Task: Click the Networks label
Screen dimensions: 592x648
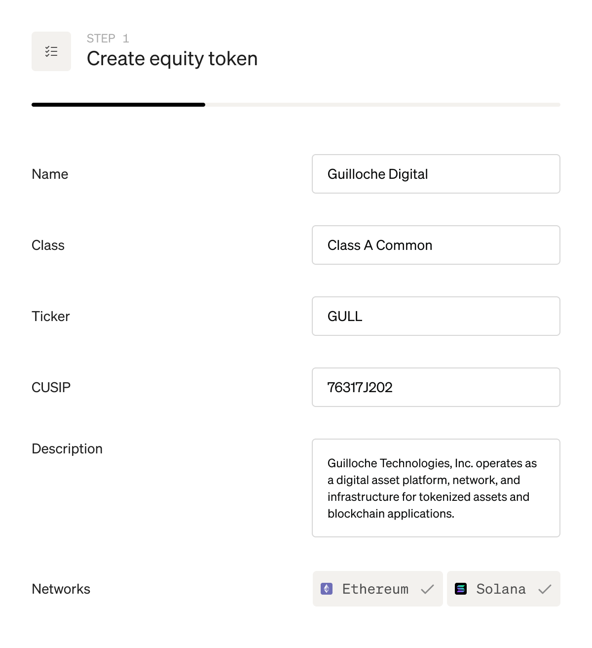Action: tap(61, 589)
